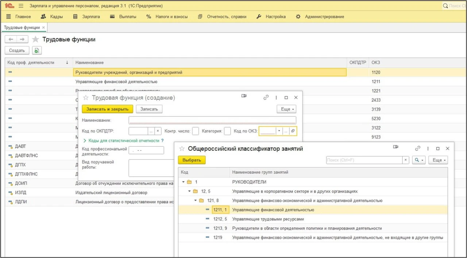Open kebab menu in классификатор занятий window
Viewport: 467px width, 258px height.
coord(428,149)
